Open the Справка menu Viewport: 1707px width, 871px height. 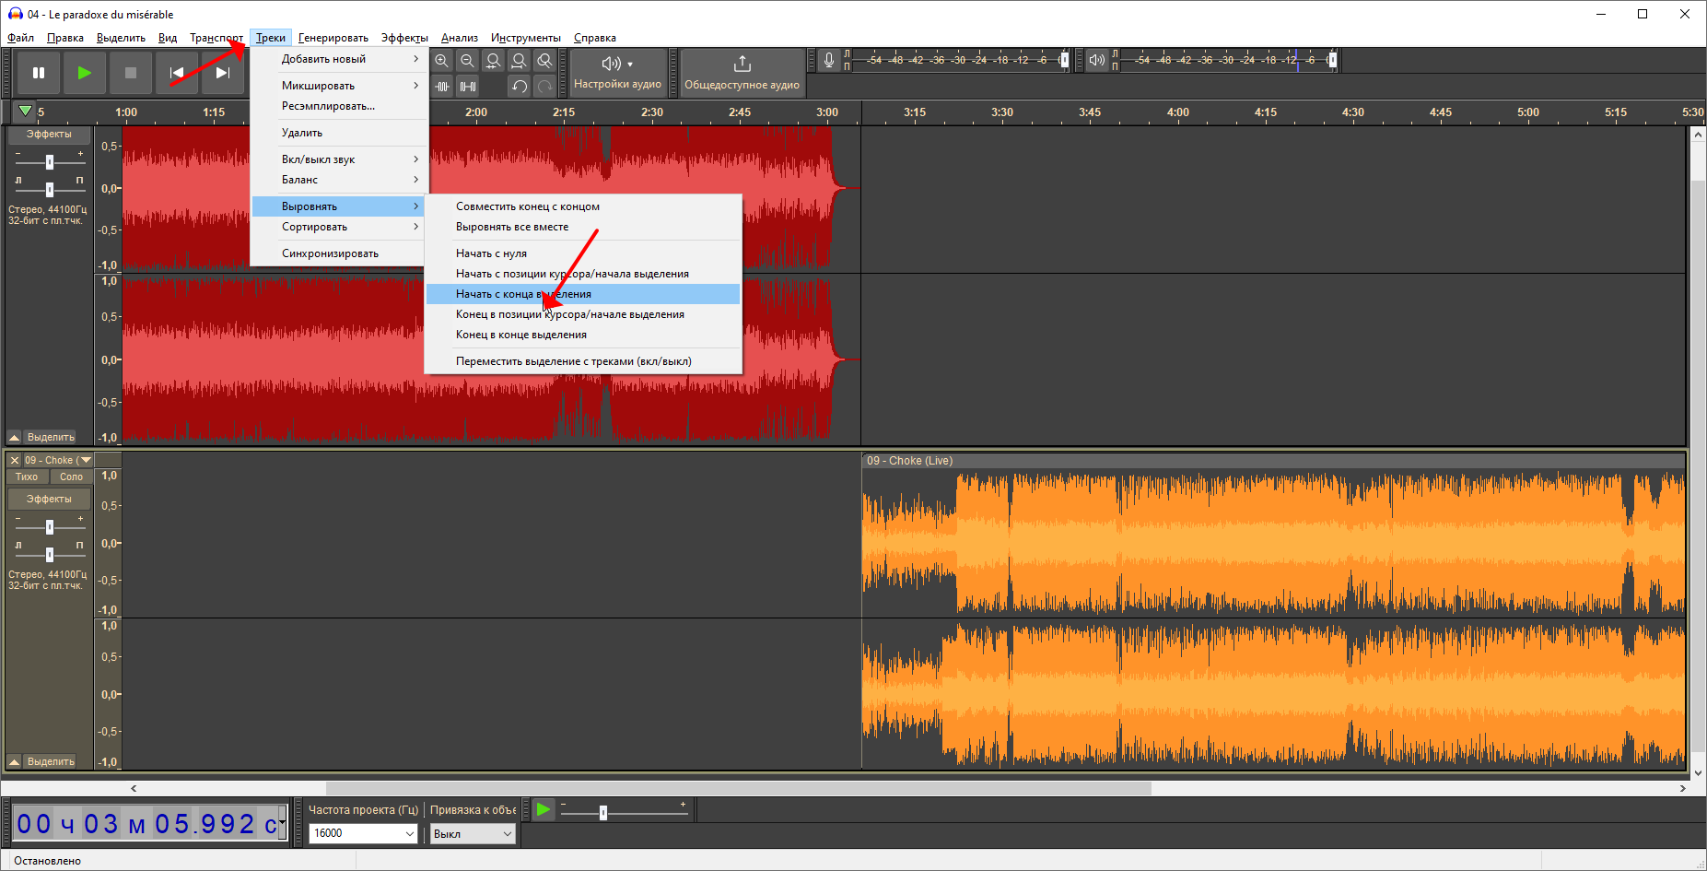(594, 38)
